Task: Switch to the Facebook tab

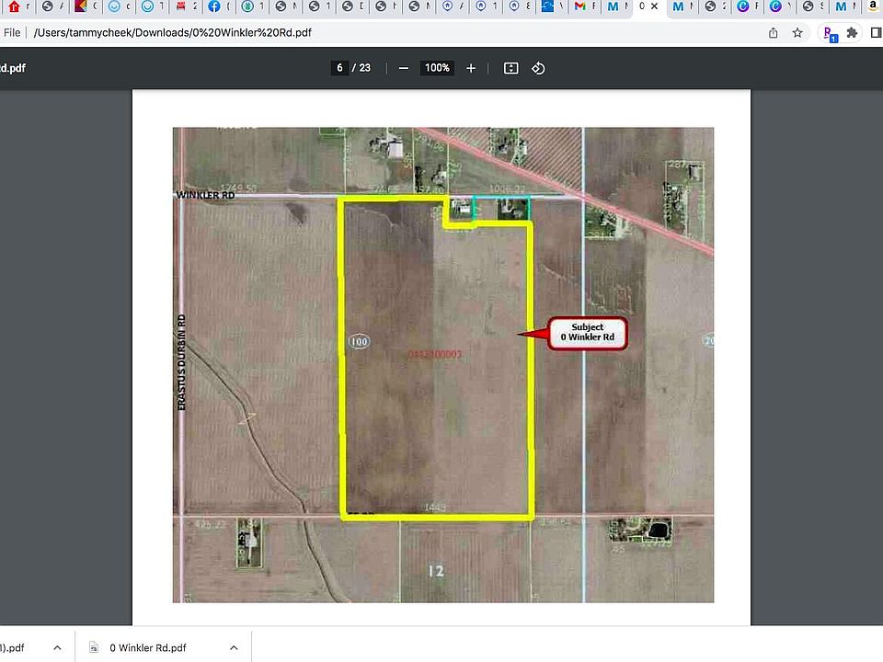Action: [x=214, y=6]
